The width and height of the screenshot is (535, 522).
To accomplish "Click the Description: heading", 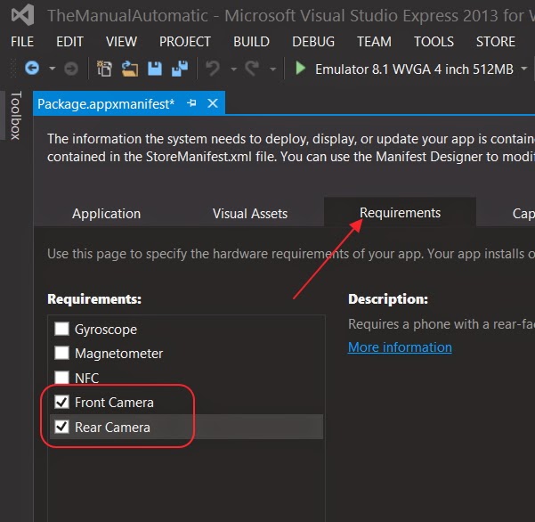I will [x=388, y=298].
